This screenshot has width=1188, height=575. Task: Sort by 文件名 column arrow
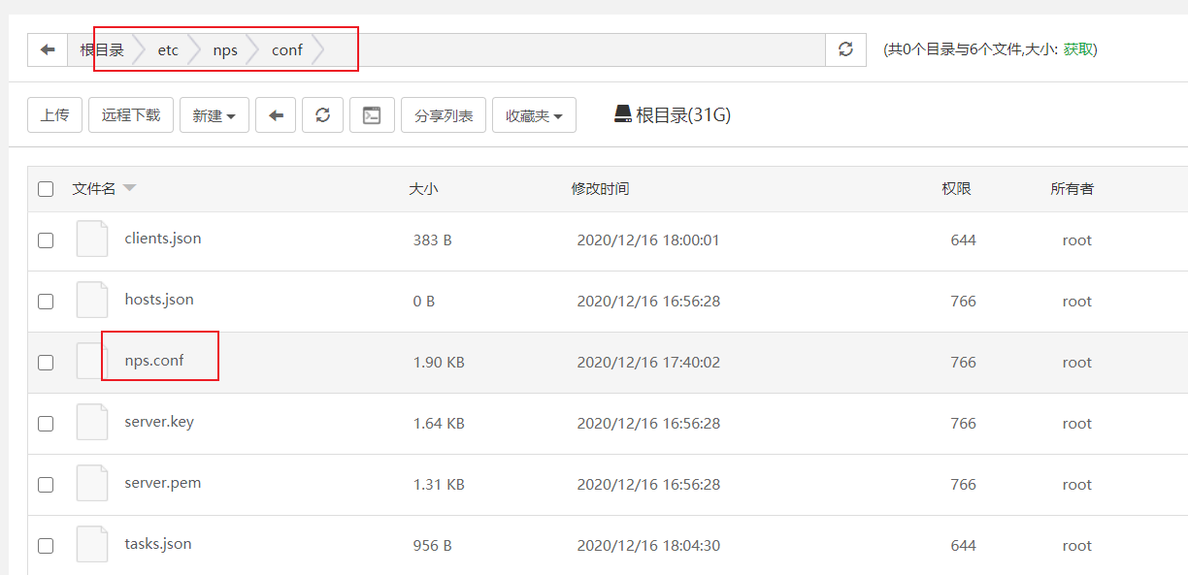pos(129,189)
